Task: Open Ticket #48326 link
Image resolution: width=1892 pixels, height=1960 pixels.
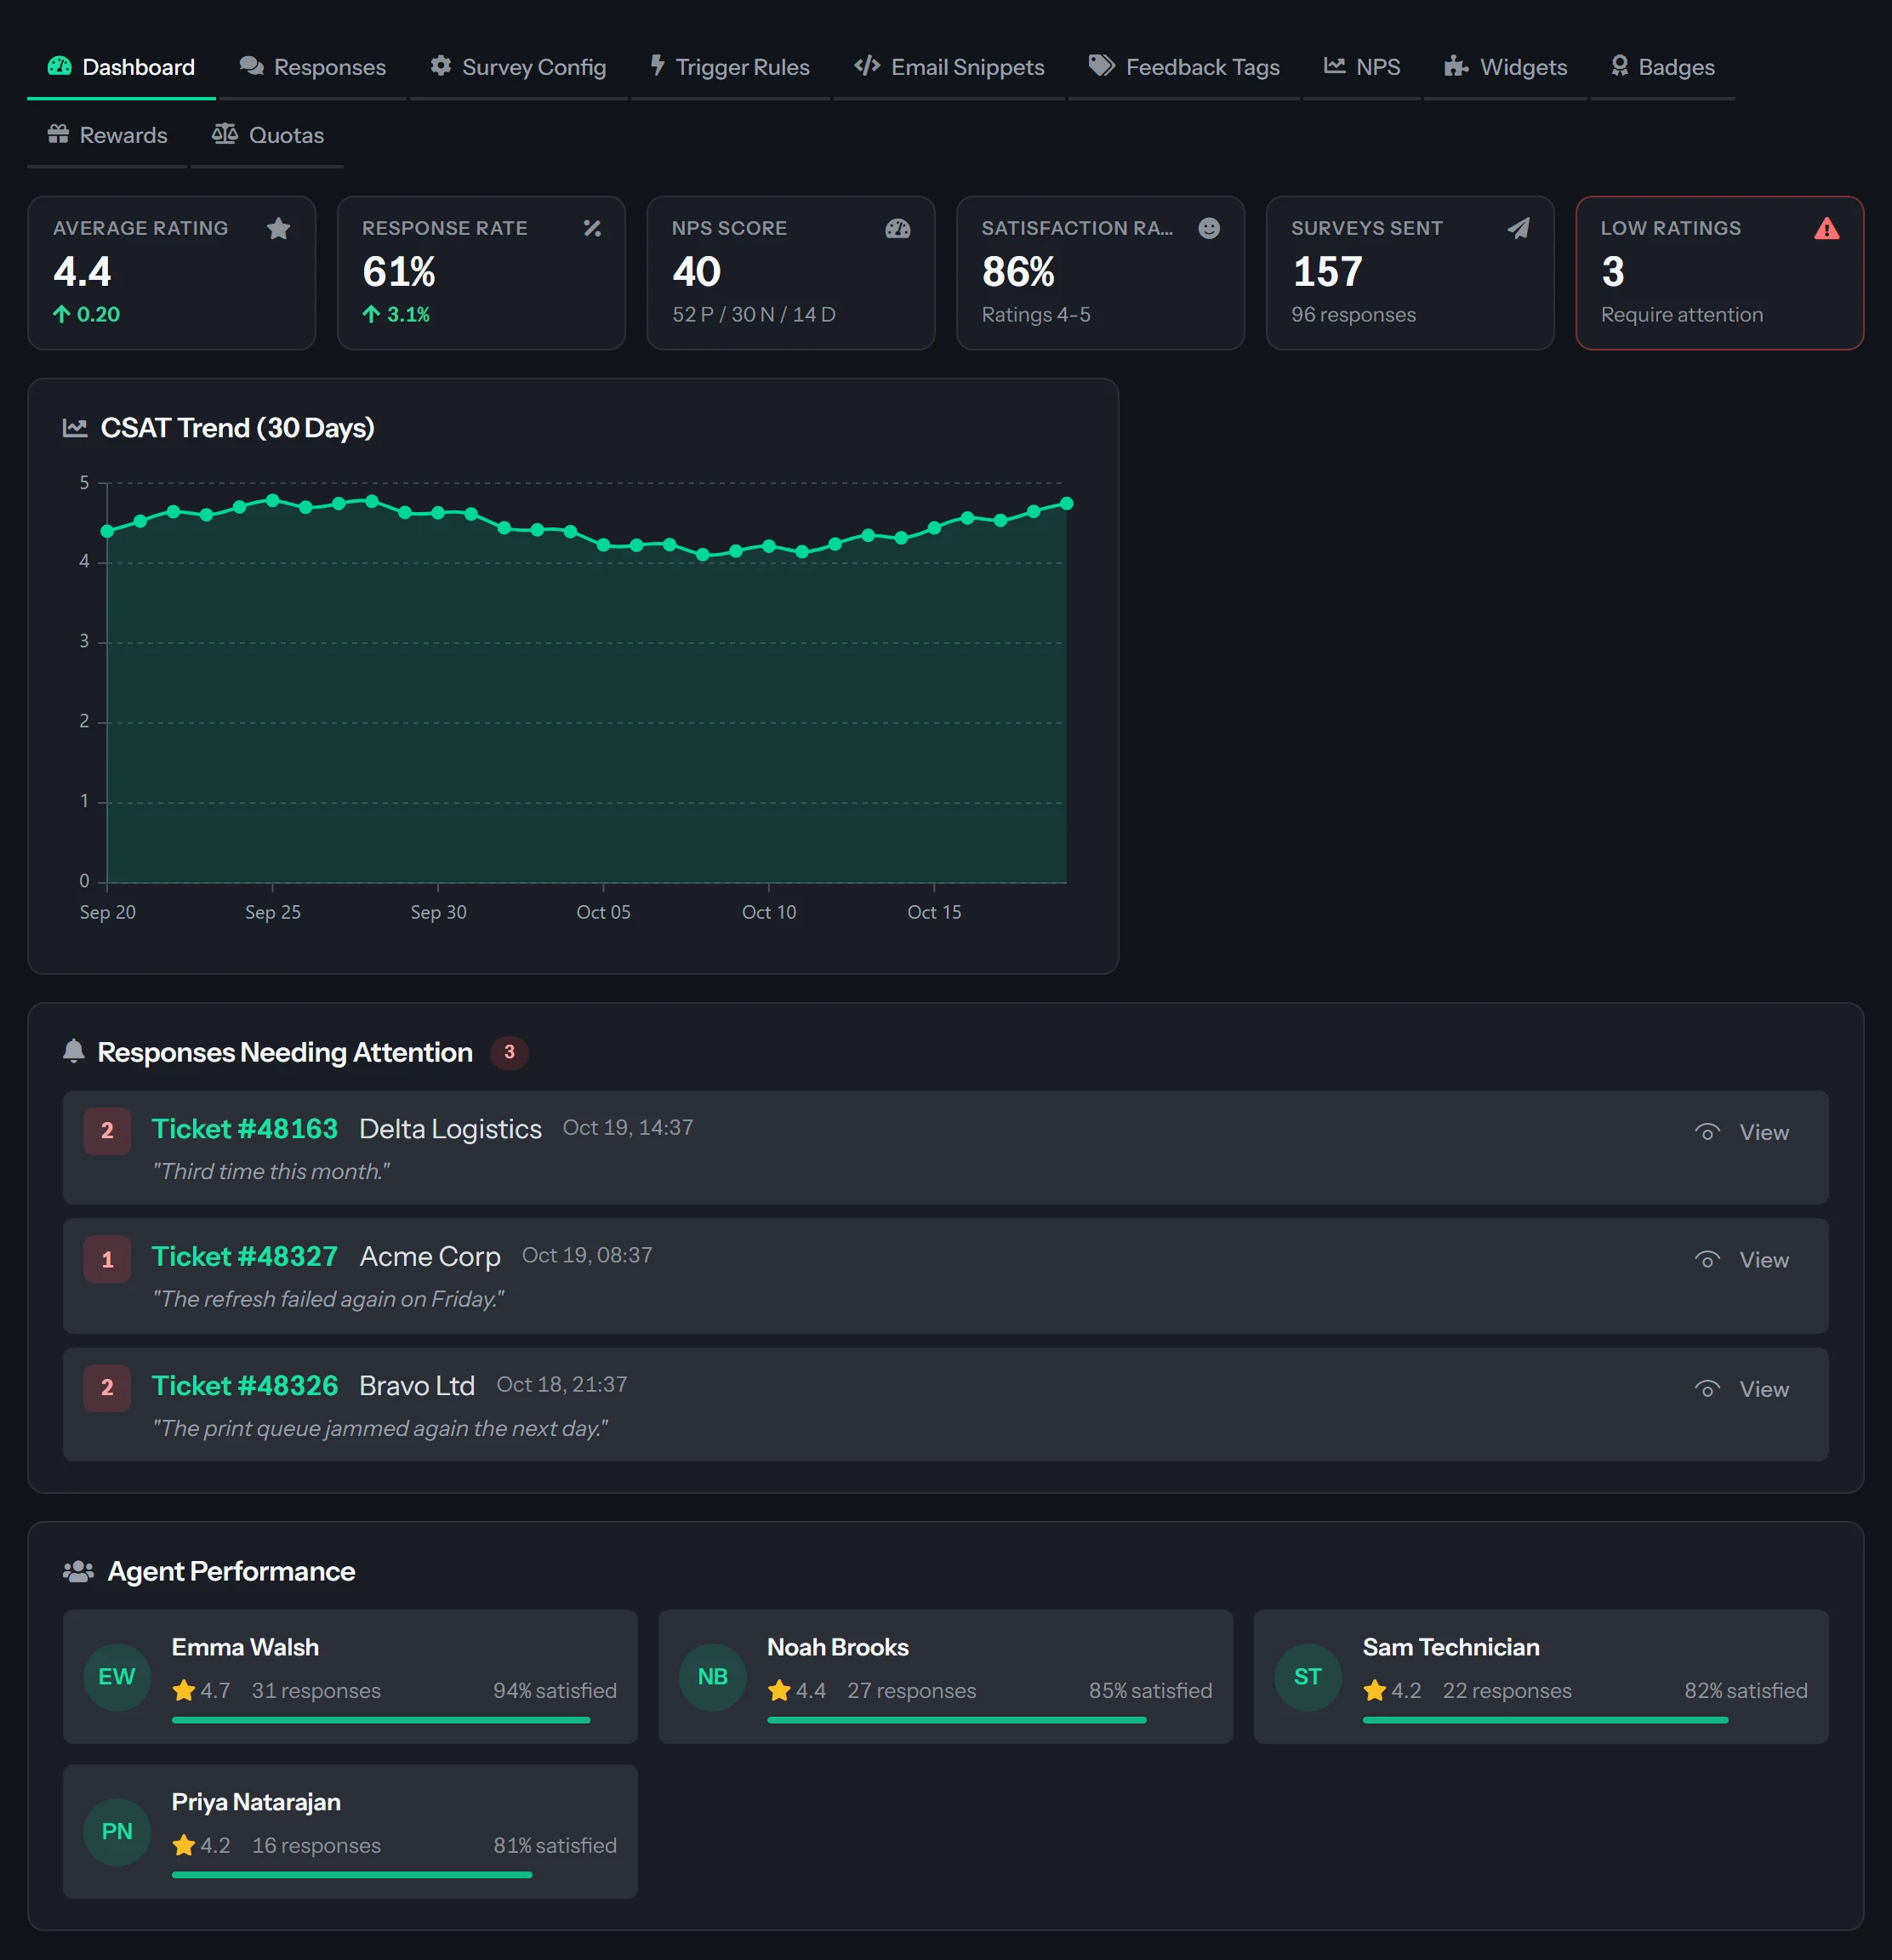Action: (x=245, y=1386)
